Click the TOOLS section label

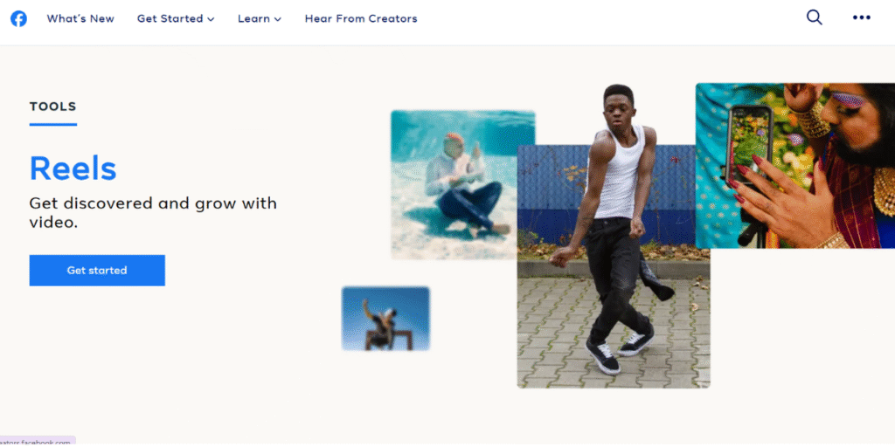(52, 107)
